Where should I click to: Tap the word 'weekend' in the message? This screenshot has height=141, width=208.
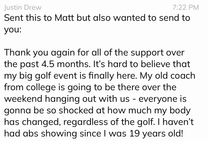pyautogui.click(x=23, y=99)
